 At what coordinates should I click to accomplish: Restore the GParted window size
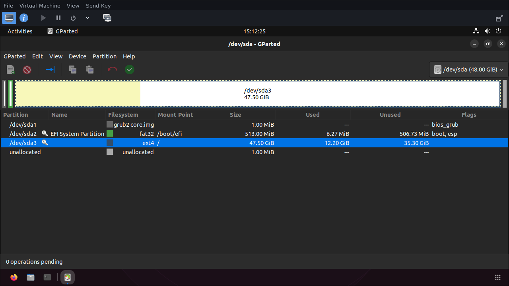click(488, 44)
